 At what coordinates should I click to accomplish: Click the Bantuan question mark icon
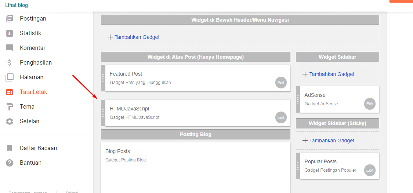10,163
